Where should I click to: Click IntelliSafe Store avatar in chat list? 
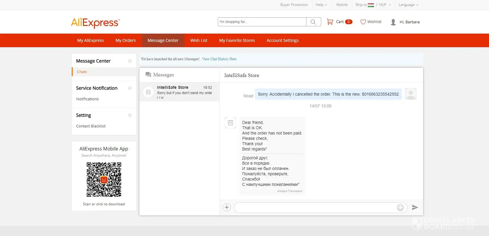(x=148, y=92)
